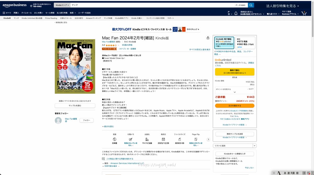Click the Amazon Business logo

point(15,5)
